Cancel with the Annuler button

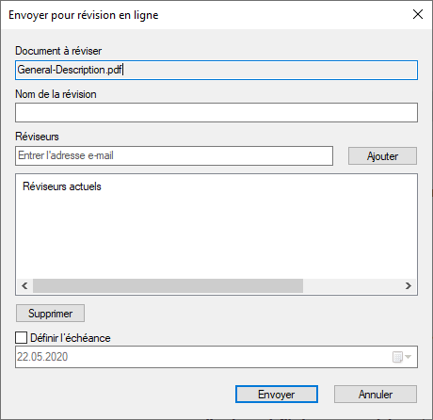pyautogui.click(x=376, y=395)
